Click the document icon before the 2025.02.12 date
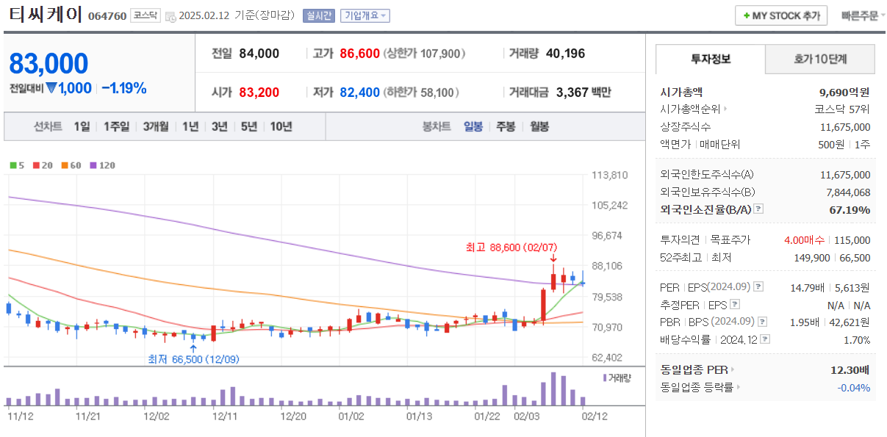 pos(170,16)
